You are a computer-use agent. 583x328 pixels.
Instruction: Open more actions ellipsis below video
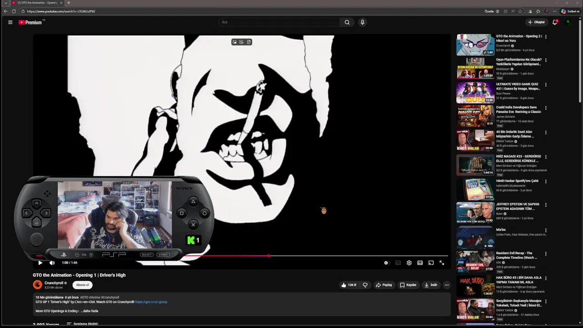(x=447, y=285)
